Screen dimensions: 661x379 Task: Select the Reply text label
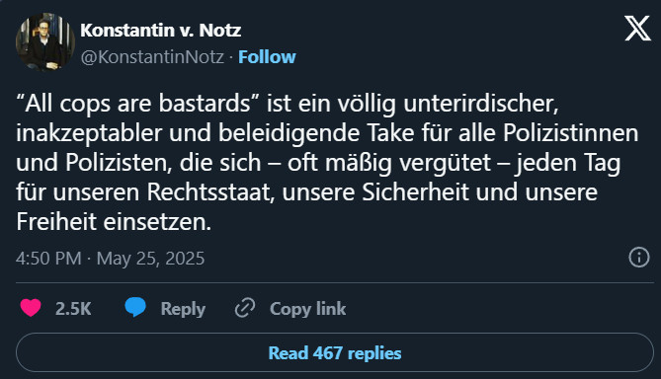tap(183, 309)
